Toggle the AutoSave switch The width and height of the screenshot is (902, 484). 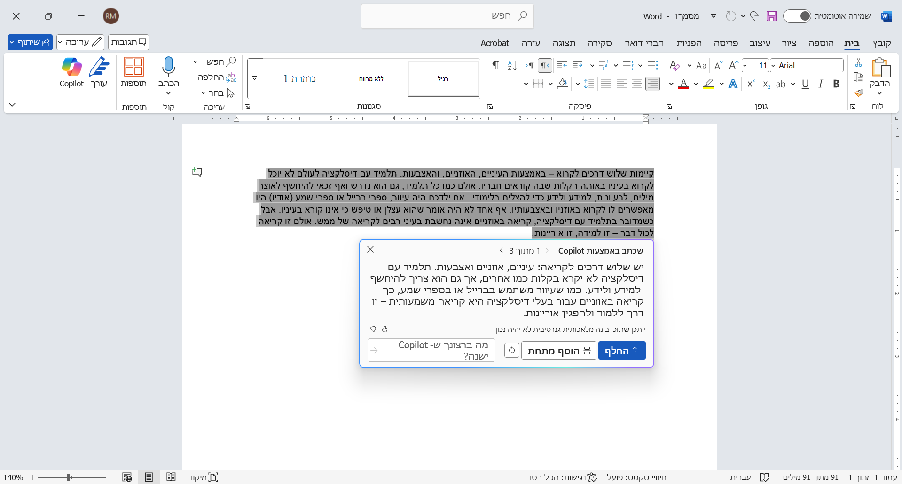click(797, 16)
